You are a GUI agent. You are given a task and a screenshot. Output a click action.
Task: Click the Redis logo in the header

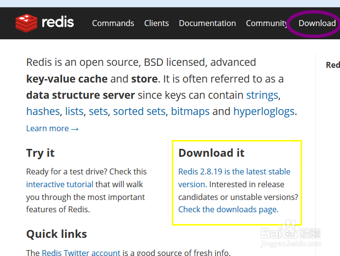pyautogui.click(x=45, y=23)
